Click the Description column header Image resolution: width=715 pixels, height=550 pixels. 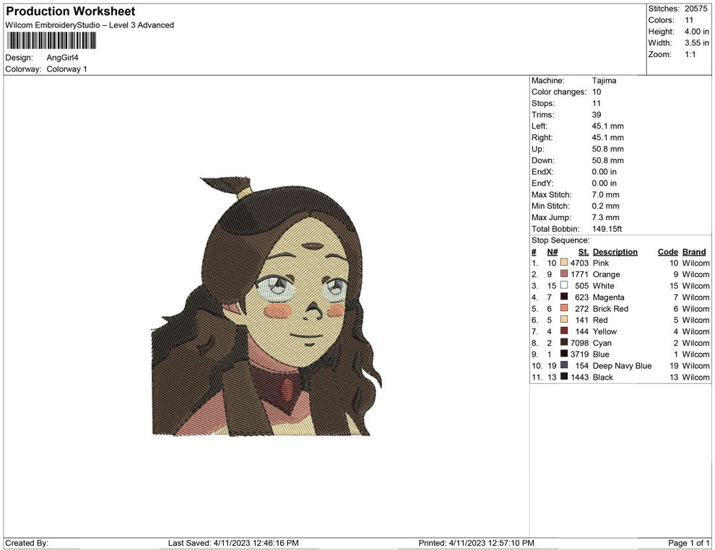pyautogui.click(x=615, y=252)
